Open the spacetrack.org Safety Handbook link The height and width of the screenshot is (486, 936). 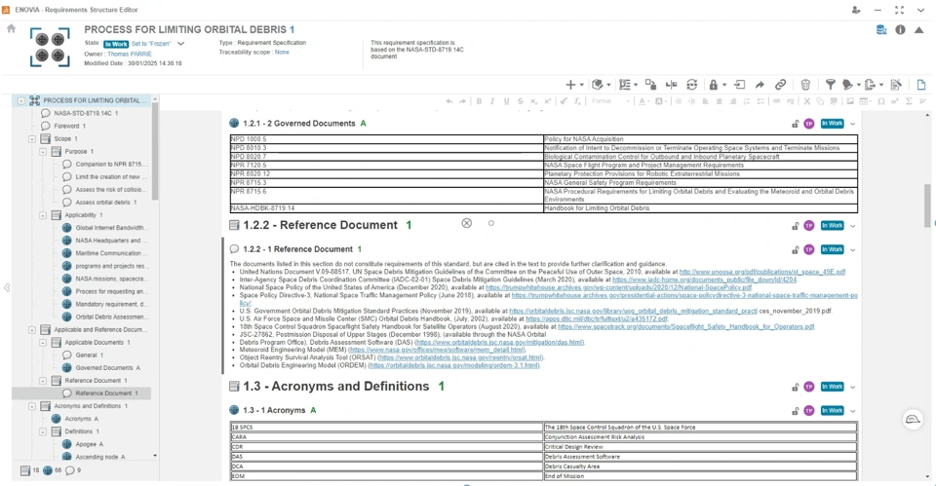[685, 327]
